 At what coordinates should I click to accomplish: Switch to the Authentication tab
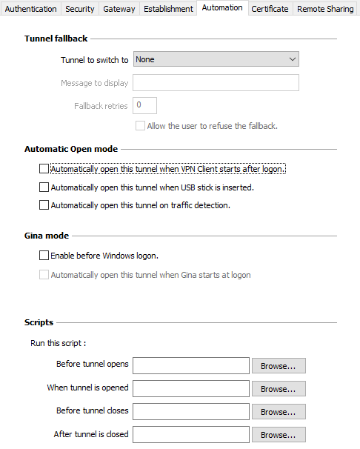point(30,9)
